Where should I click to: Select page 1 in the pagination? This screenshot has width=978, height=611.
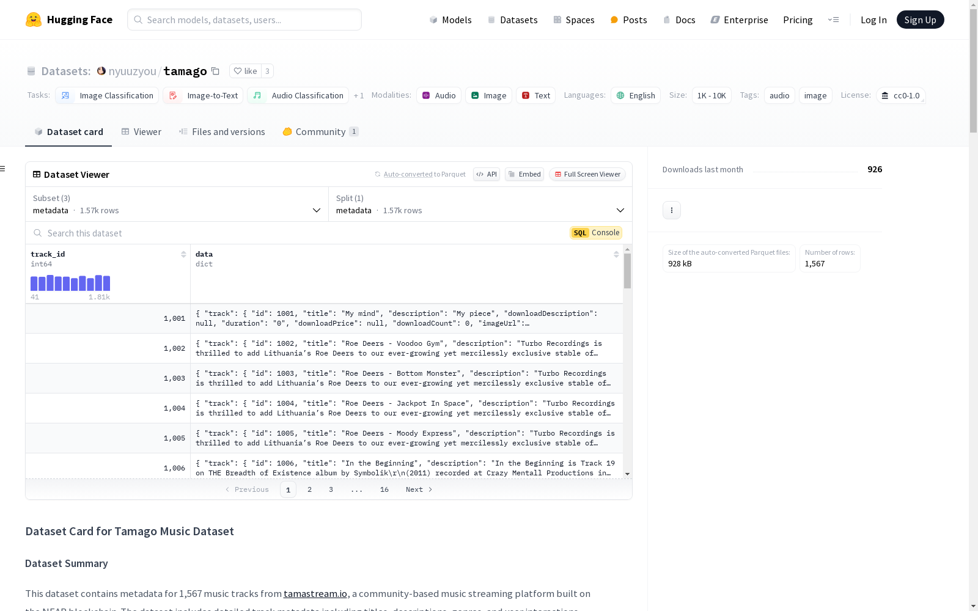(x=288, y=489)
